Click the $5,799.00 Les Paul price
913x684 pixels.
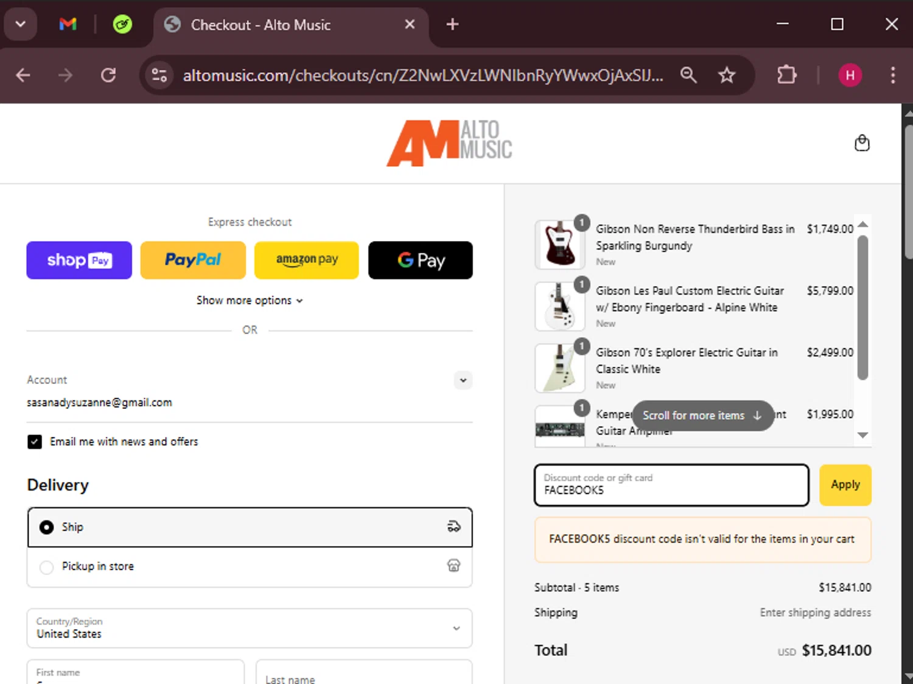tap(830, 291)
